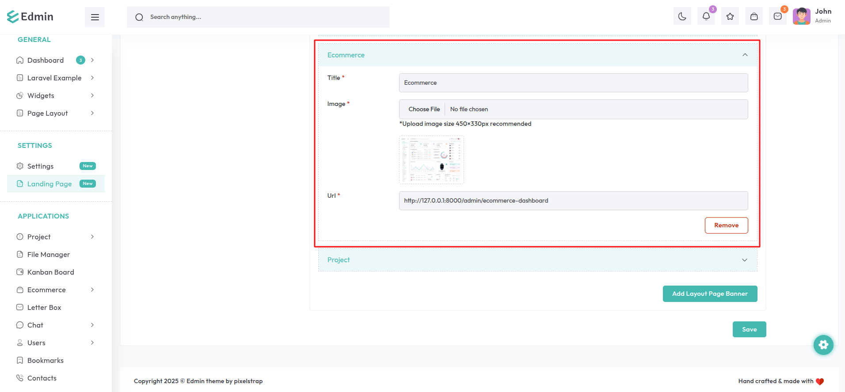
Task: Click John's profile avatar
Action: click(801, 17)
